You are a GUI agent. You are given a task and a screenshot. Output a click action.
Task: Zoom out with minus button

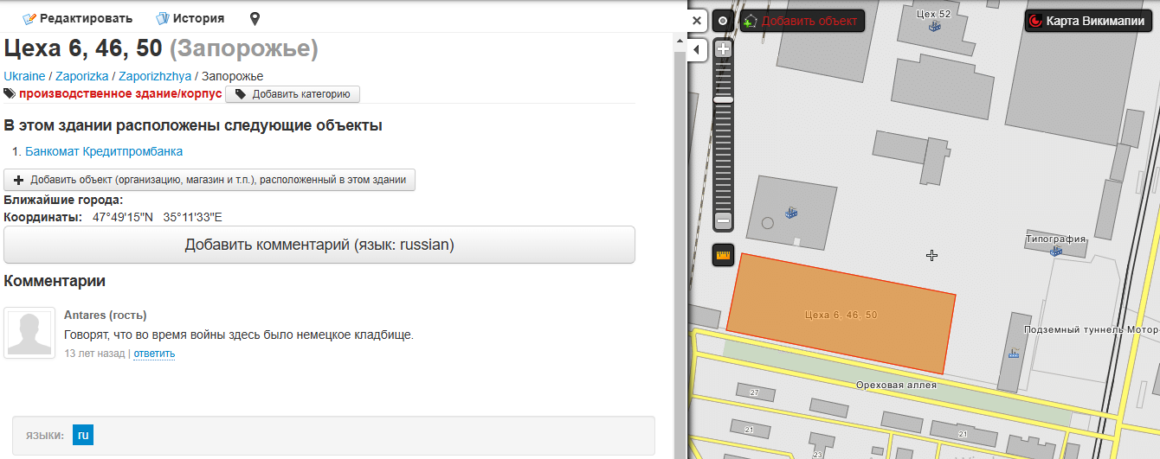[x=724, y=221]
